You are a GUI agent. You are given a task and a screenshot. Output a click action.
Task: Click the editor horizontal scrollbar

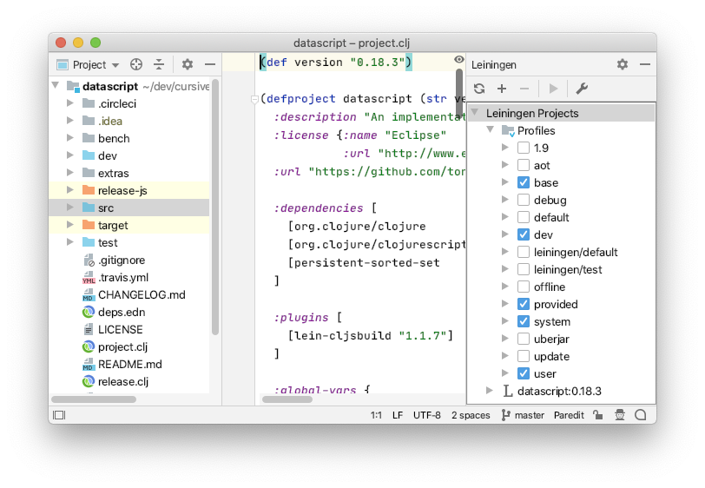click(x=287, y=399)
